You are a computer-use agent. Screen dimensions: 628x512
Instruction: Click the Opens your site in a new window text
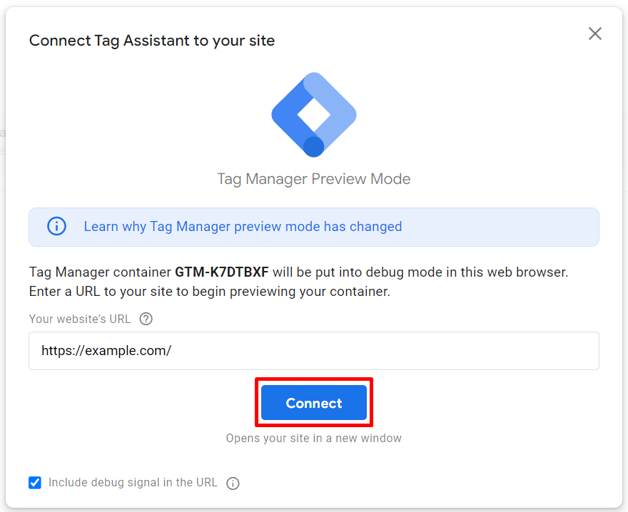(x=314, y=438)
